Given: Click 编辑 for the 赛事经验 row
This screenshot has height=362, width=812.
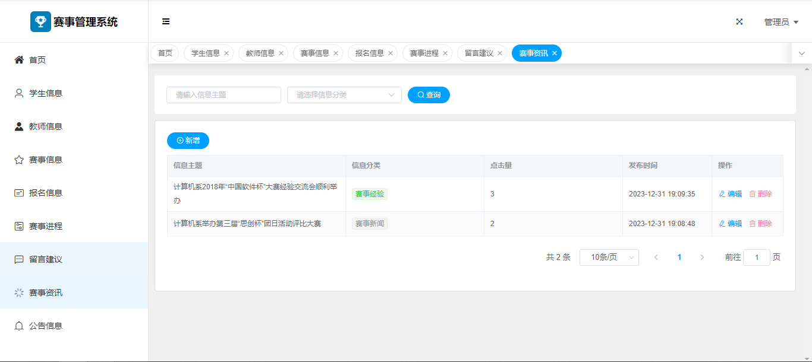Looking at the screenshot, I should (x=731, y=194).
